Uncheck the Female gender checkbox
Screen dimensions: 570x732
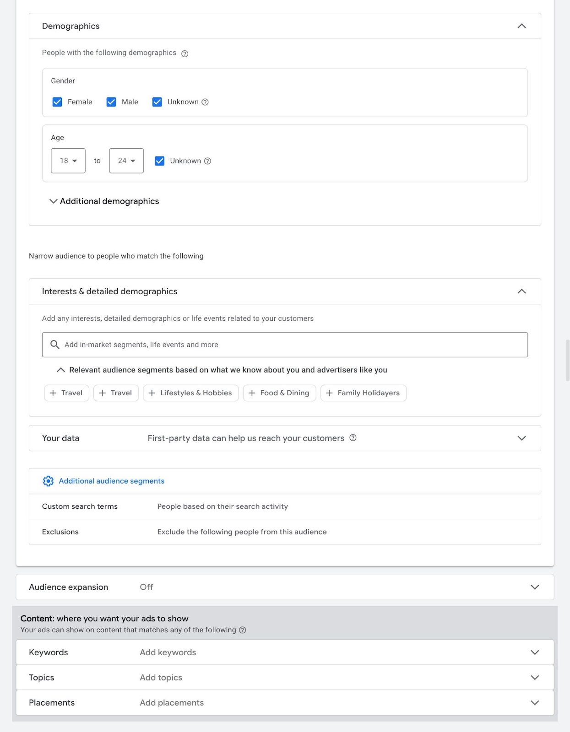pyautogui.click(x=57, y=102)
